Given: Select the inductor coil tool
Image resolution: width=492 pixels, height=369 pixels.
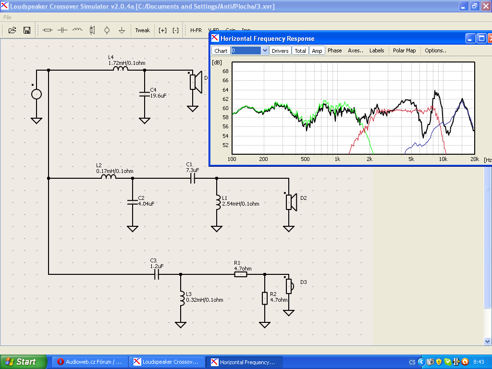Looking at the screenshot, I should click(77, 30).
